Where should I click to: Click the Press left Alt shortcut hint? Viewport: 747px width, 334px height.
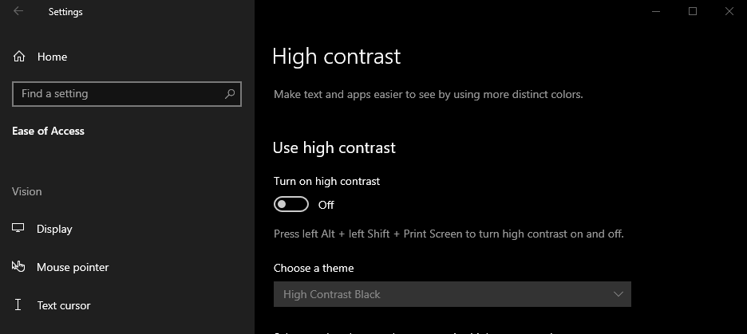449,234
